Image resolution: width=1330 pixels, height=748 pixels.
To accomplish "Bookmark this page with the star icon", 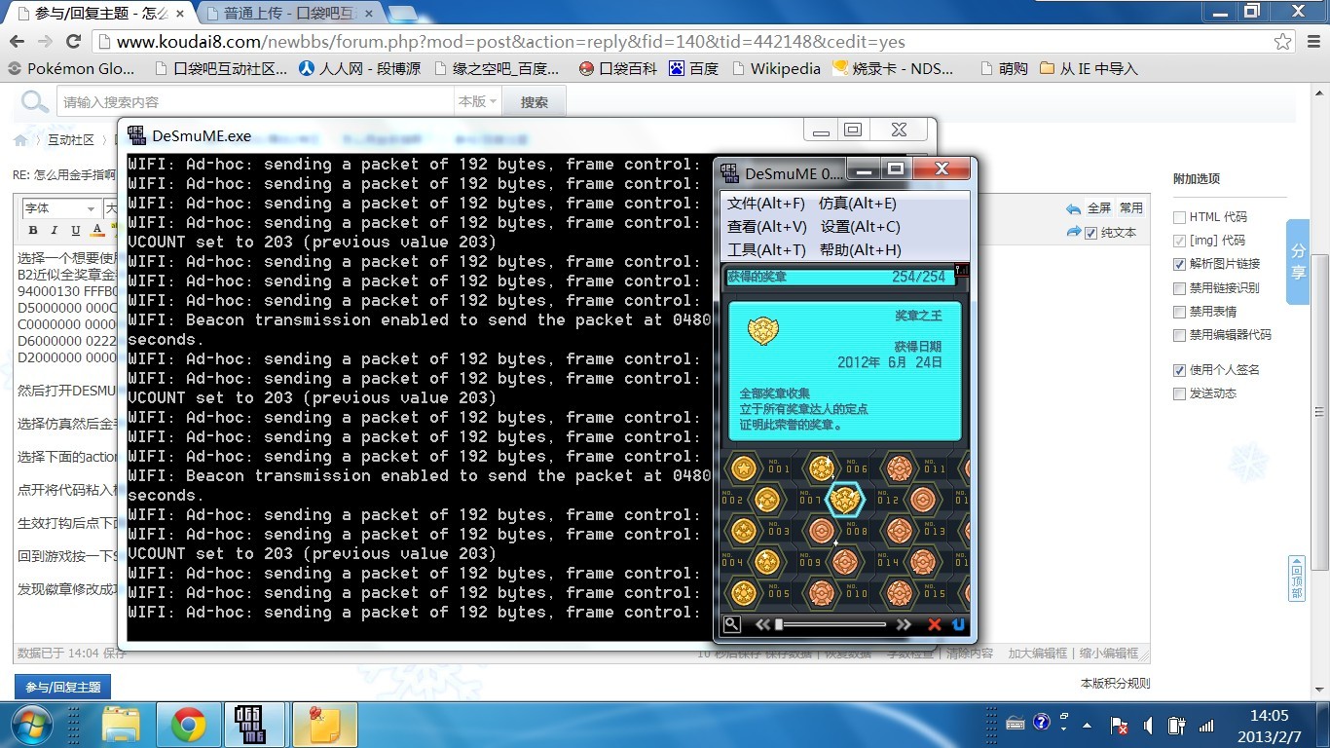I will [1283, 42].
